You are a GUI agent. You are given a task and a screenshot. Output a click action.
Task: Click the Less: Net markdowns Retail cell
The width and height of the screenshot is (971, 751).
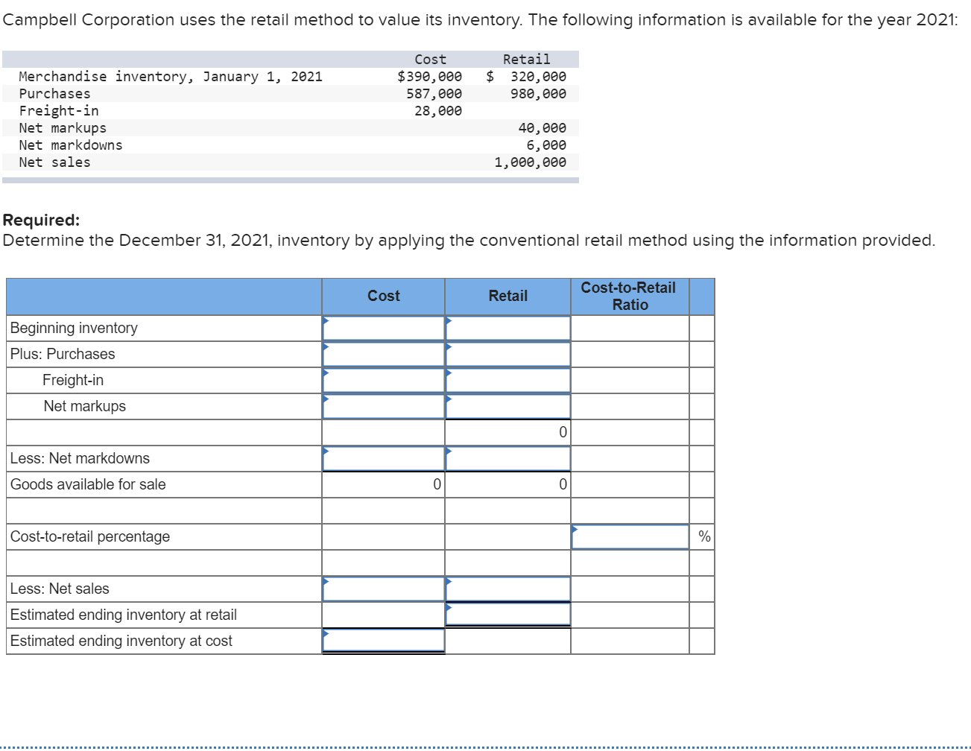pos(508,458)
